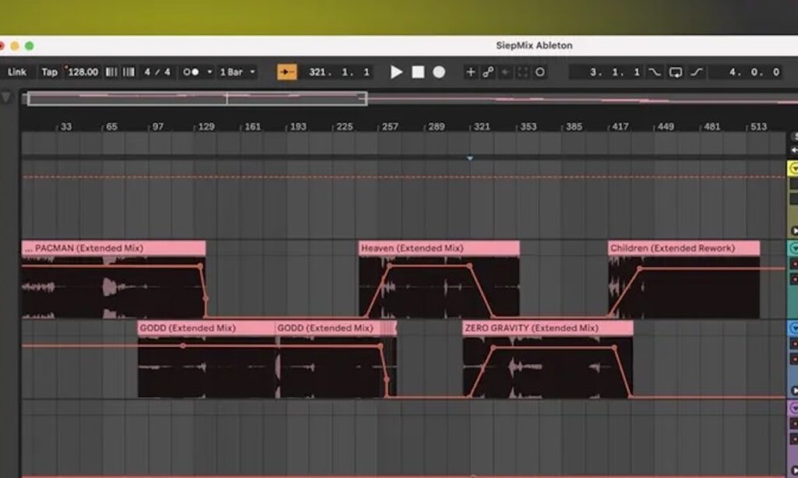Viewport: 798px width, 478px height.
Task: Toggle the Automation Arm icon
Action: click(x=488, y=72)
